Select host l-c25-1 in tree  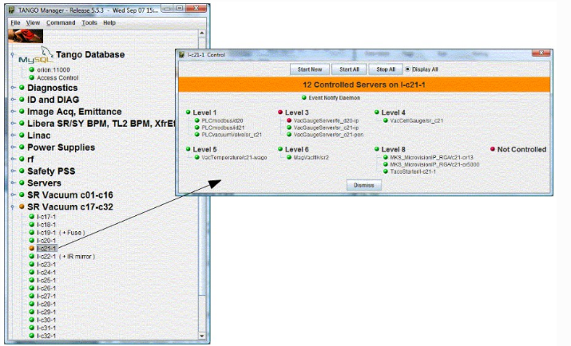point(46,280)
